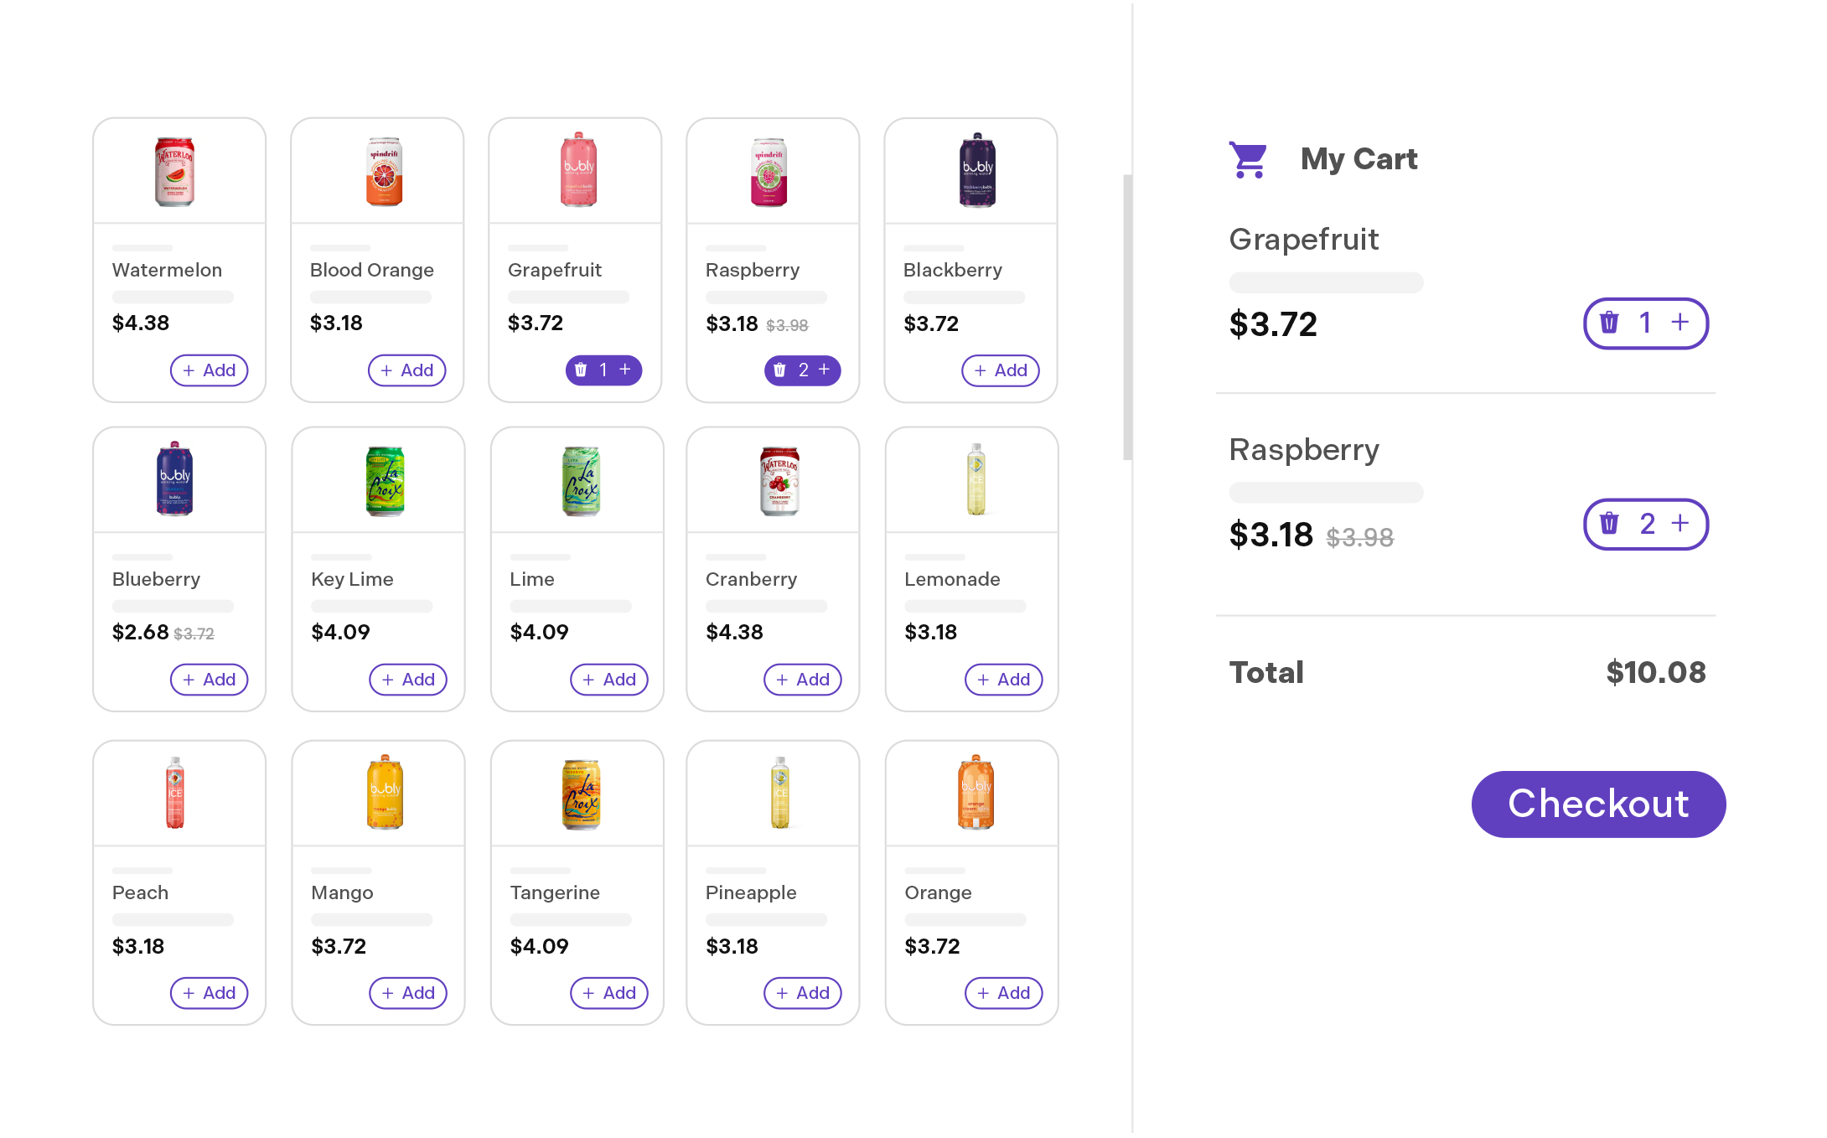This screenshot has height=1138, width=1827.
Task: Open the Cranberry can thumbnail
Action: 779,480
